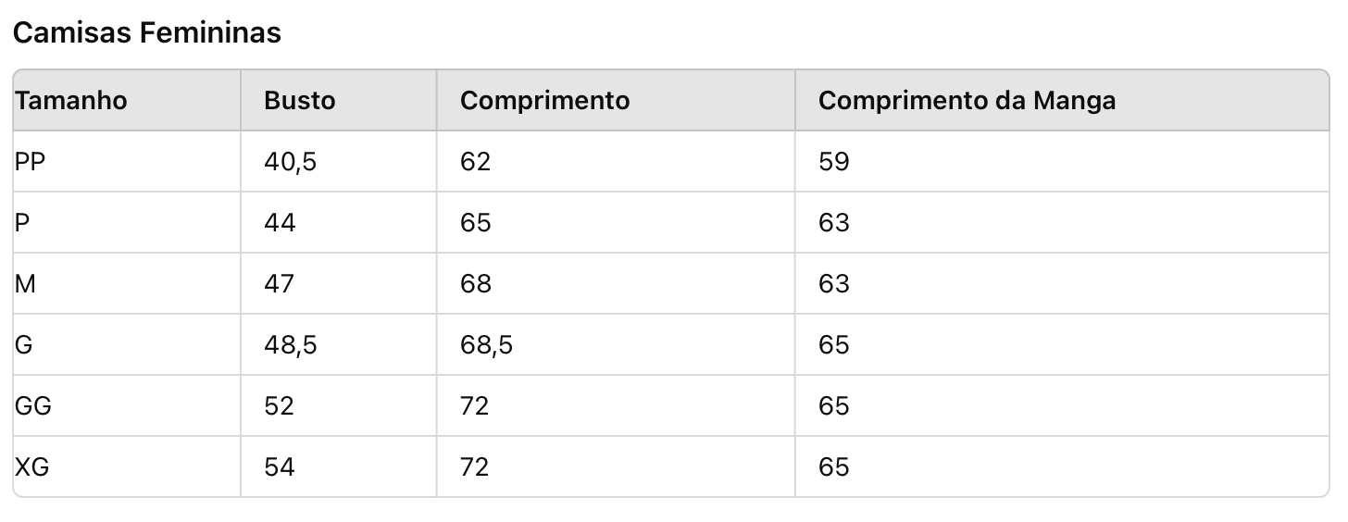Click the Comprimento column header
The height and width of the screenshot is (522, 1348).
(544, 100)
